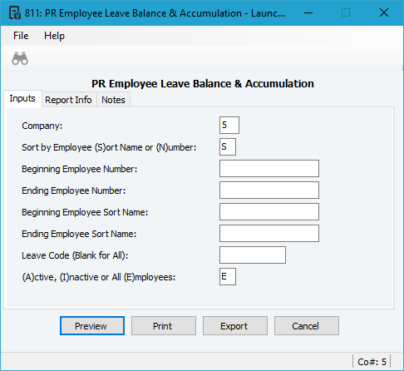Focus the Sort Name or Number field
This screenshot has height=371, width=404.
(228, 146)
